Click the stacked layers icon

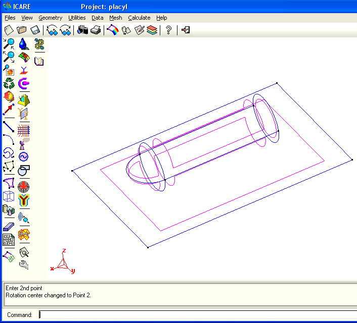point(152,30)
